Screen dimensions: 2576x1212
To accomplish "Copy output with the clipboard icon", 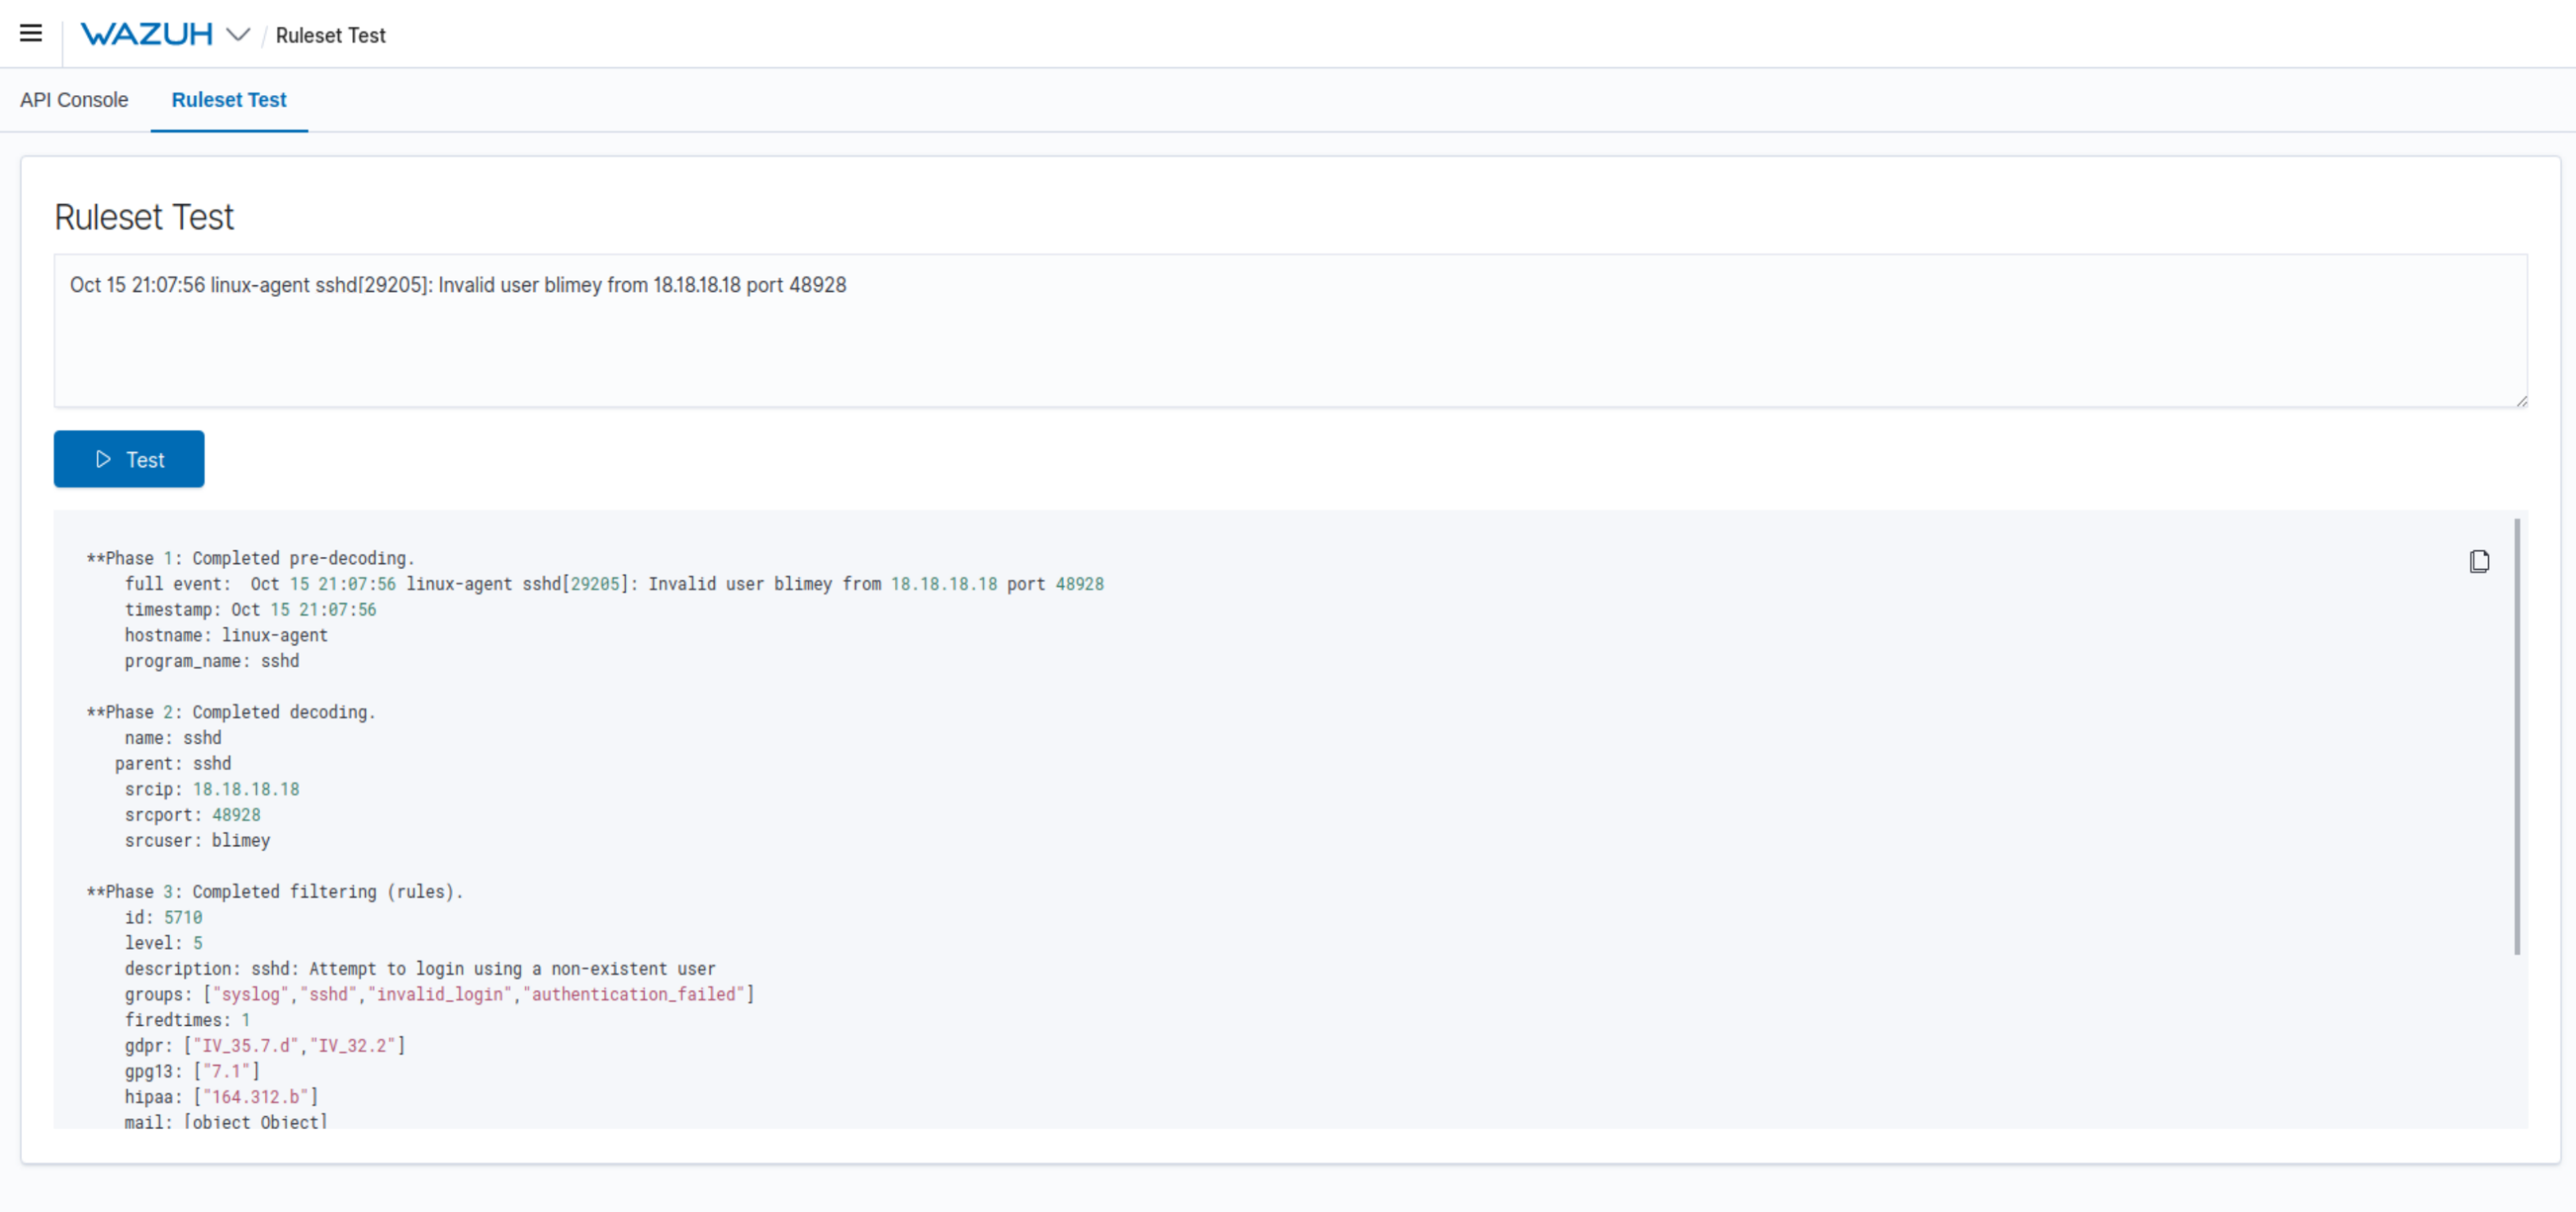I will tap(2479, 562).
